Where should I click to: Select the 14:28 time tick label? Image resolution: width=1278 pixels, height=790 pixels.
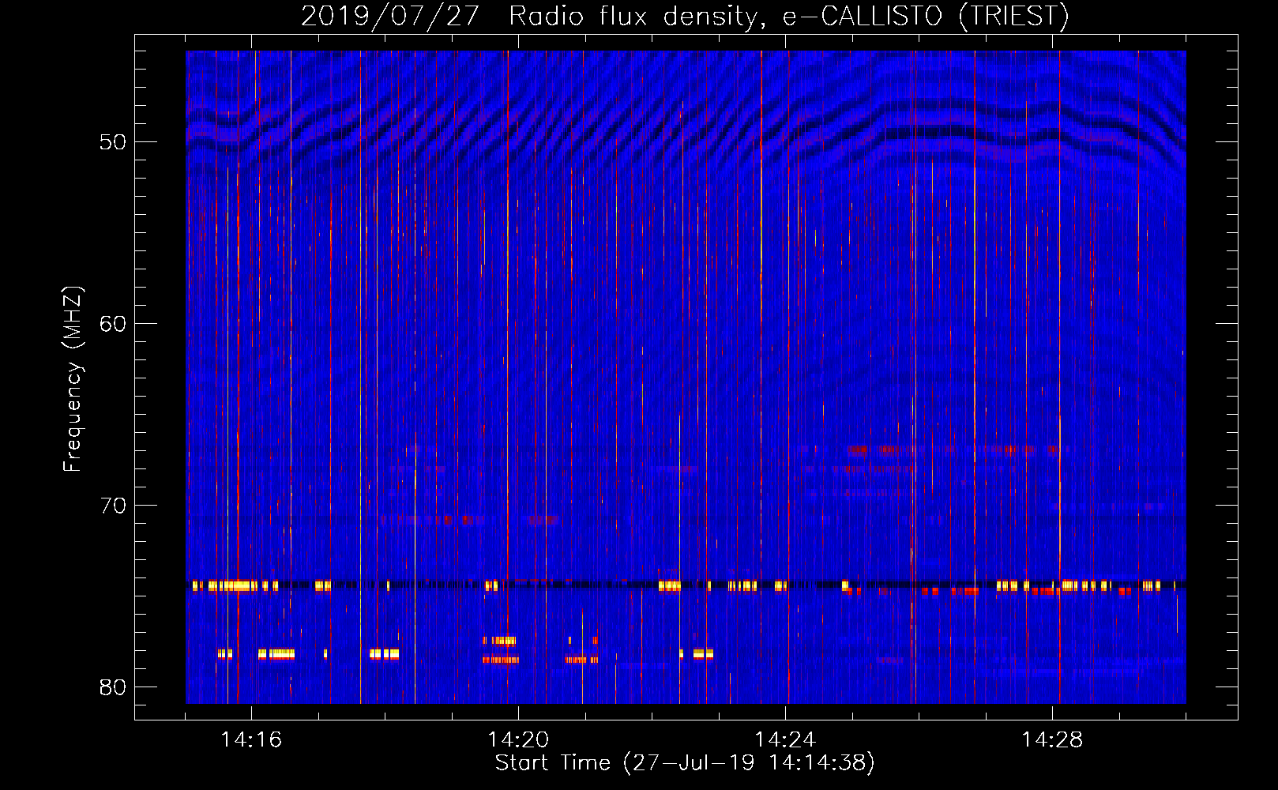coord(1052,739)
